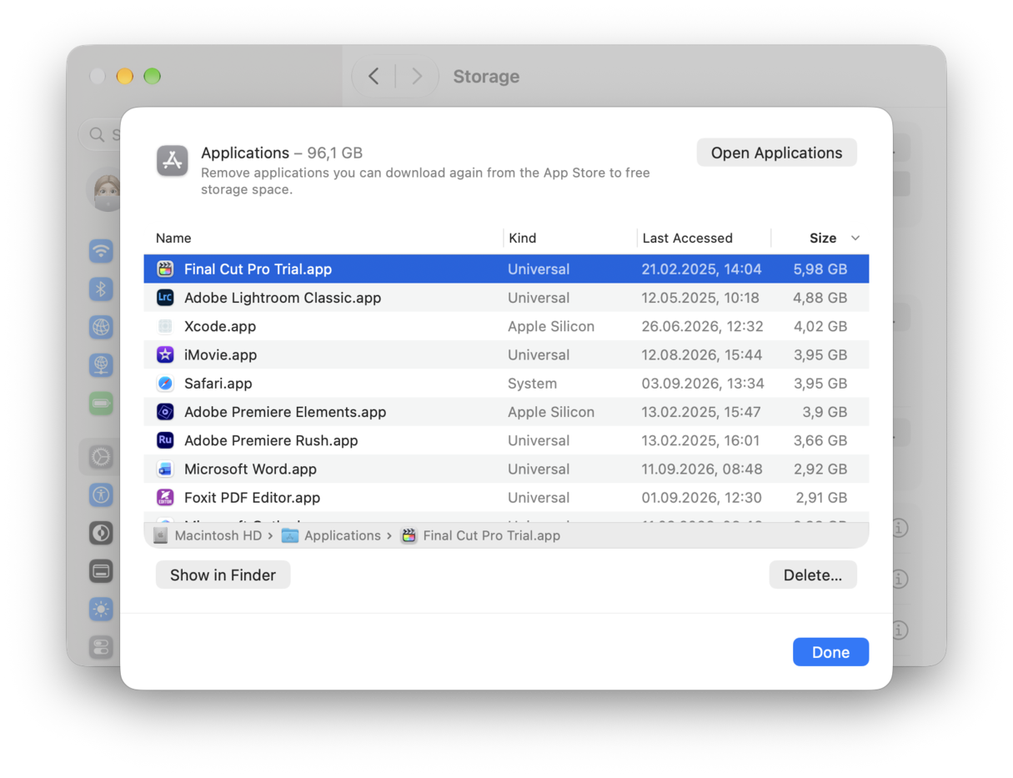This screenshot has height=778, width=1013.
Task: Click the "Adobe Lightroom Classic.app" name
Action: coord(283,298)
